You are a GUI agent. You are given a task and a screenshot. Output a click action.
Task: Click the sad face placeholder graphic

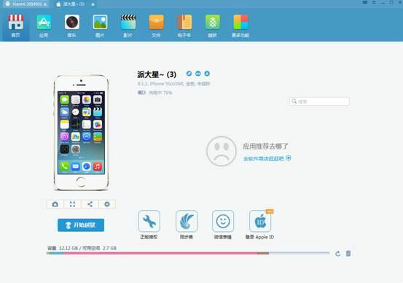click(x=221, y=151)
